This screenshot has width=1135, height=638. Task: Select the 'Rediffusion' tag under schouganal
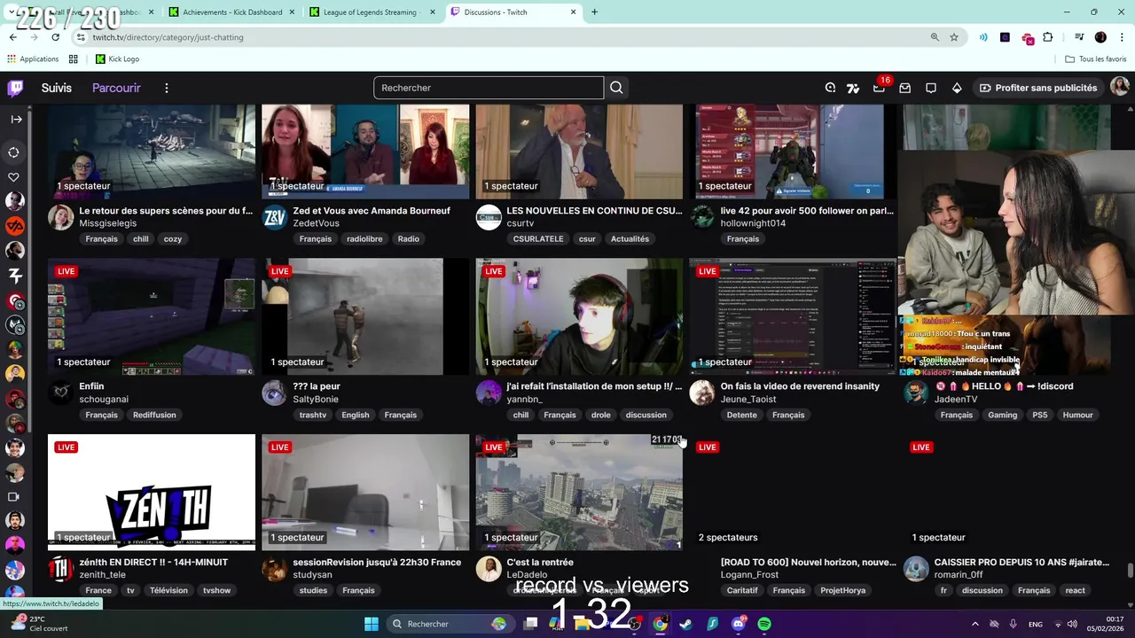coord(154,415)
